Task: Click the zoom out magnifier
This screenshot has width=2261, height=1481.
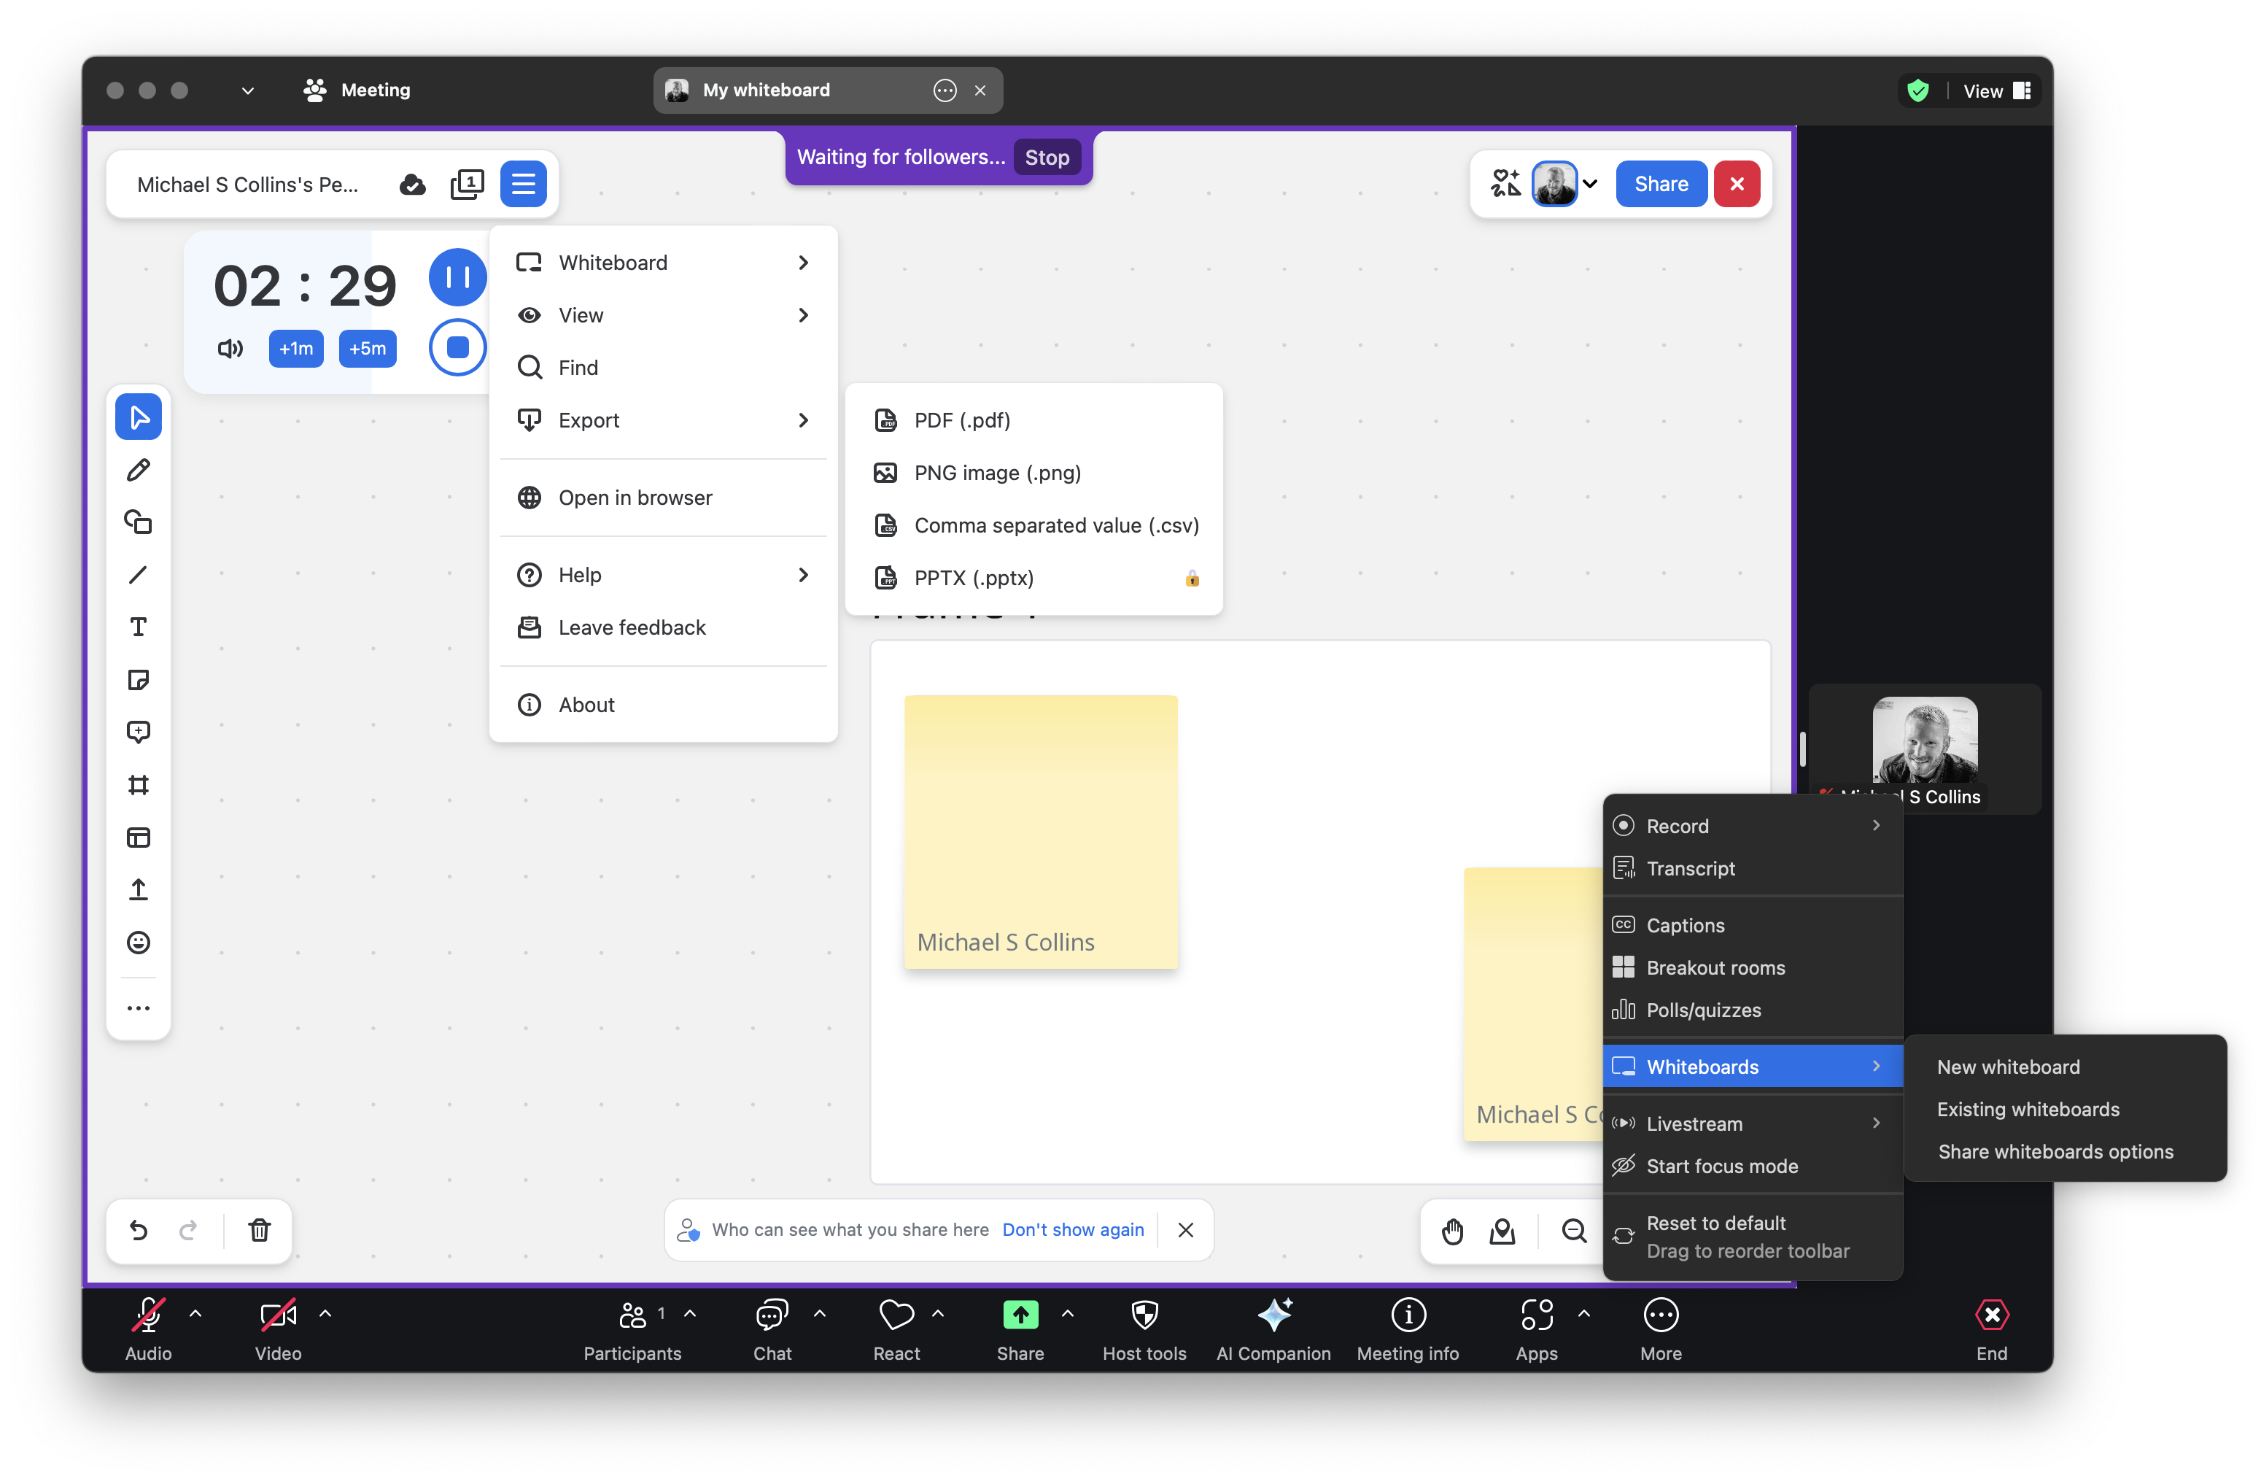Action: click(1574, 1231)
